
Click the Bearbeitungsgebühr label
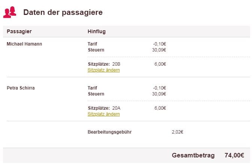109,132
